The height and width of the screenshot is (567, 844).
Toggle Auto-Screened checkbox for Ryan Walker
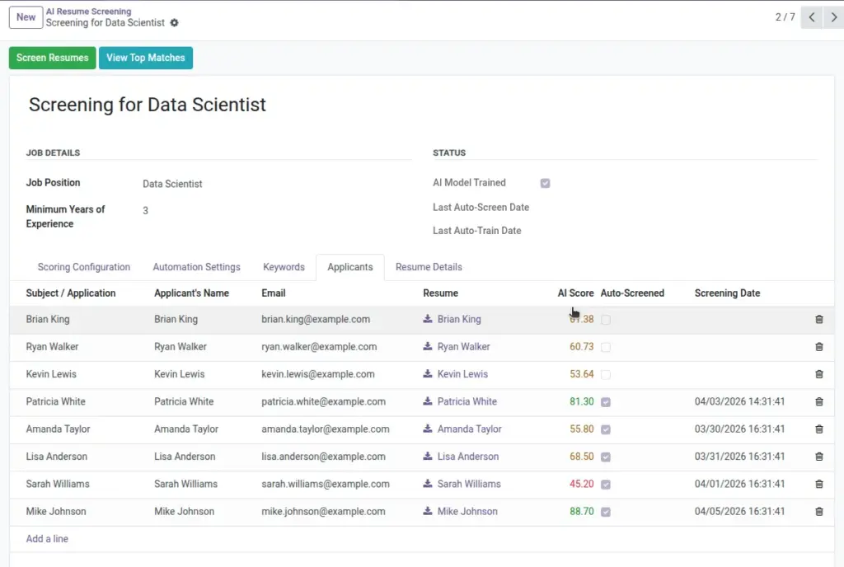tap(606, 347)
